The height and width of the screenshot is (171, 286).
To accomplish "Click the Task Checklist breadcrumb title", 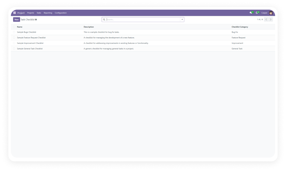I will pos(28,20).
